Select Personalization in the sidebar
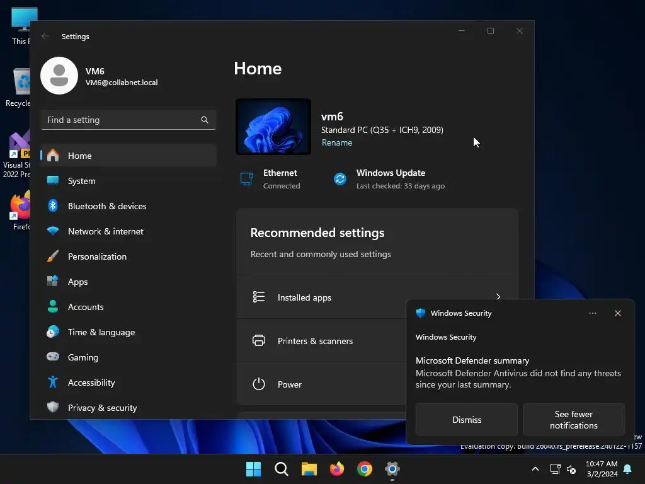Viewport: 645px width, 484px height. (x=128, y=256)
